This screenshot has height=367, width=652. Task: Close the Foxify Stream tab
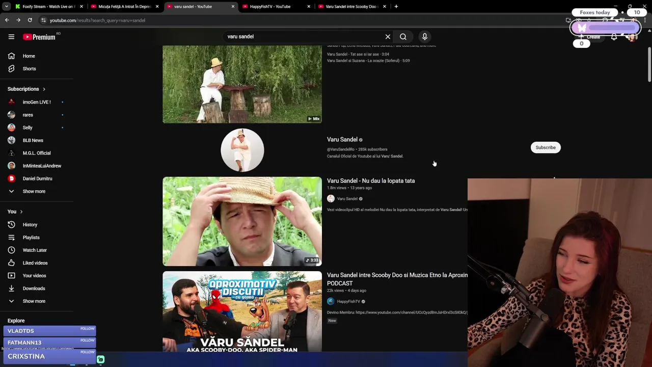pos(81,7)
